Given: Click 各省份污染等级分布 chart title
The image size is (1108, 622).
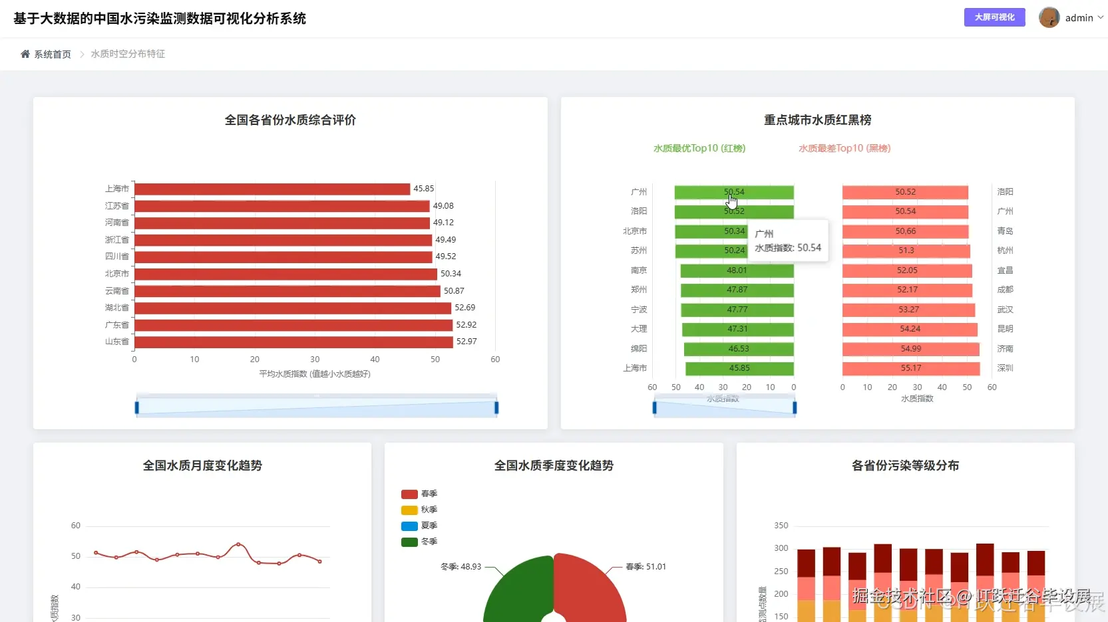Looking at the screenshot, I should point(905,466).
